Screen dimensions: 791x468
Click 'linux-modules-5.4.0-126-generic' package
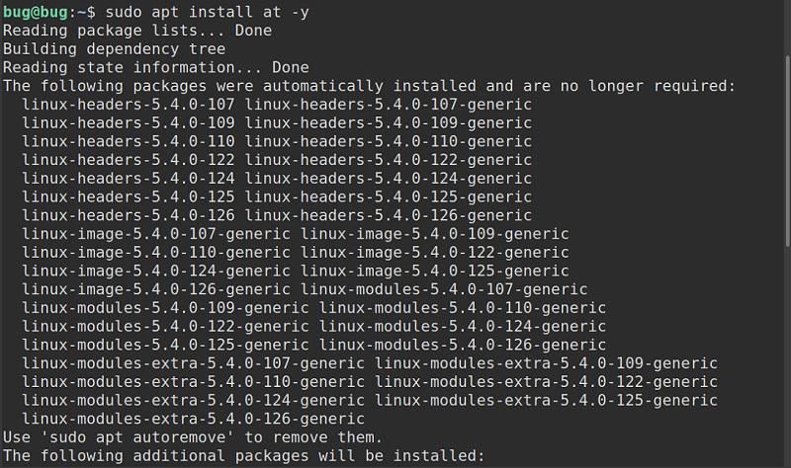(x=463, y=346)
